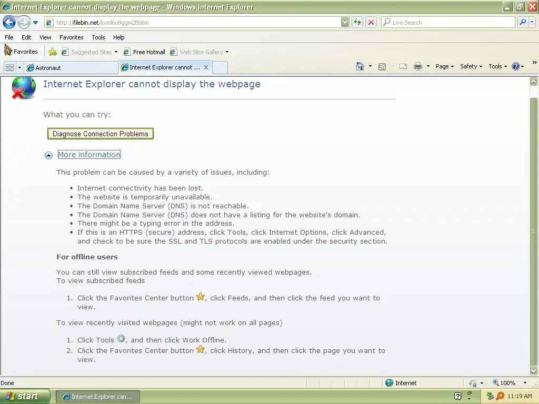Expand the Print options dropdown arrow
This screenshot has height=404, width=539.
click(428, 66)
